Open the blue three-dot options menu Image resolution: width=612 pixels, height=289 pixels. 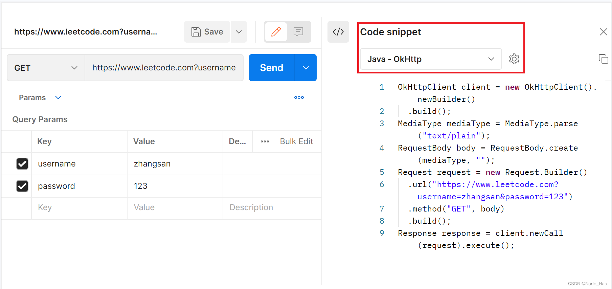click(x=299, y=97)
